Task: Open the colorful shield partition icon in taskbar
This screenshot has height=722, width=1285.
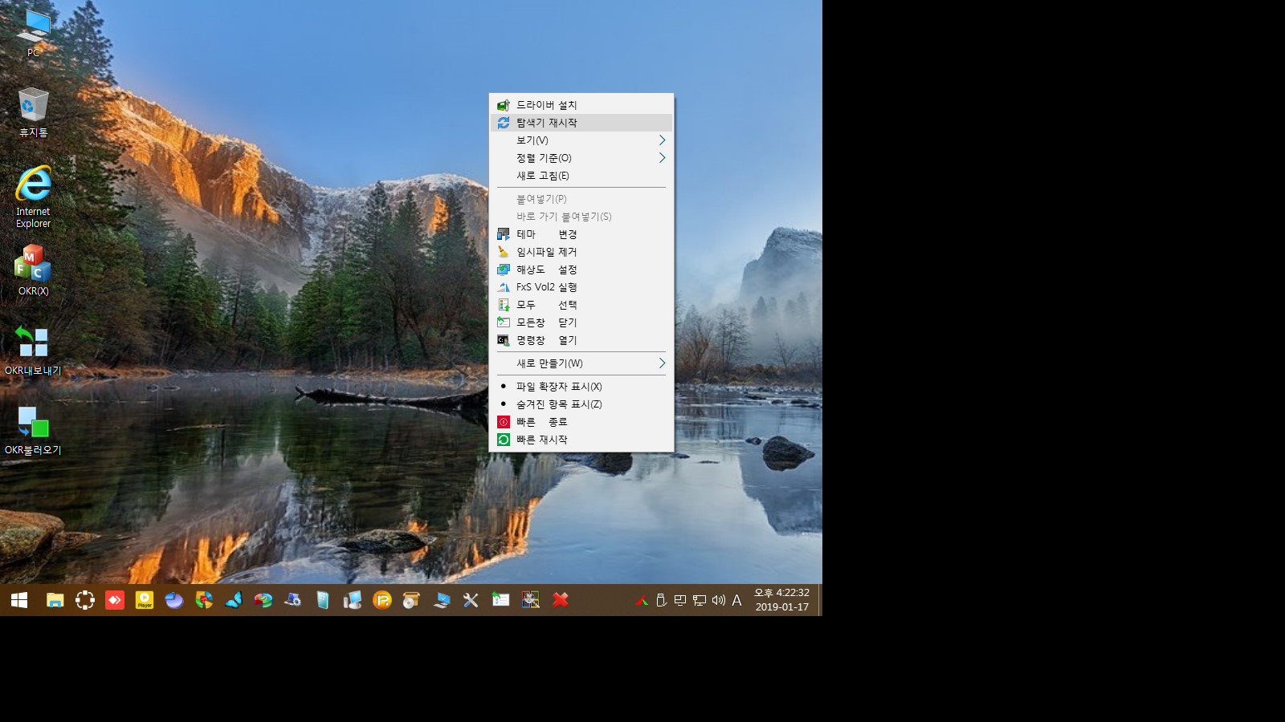Action: [x=204, y=600]
